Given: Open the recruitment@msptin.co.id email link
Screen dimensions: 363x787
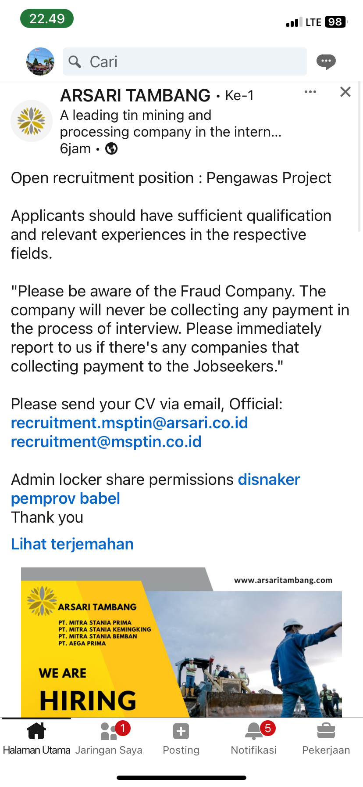Looking at the screenshot, I should point(106,442).
